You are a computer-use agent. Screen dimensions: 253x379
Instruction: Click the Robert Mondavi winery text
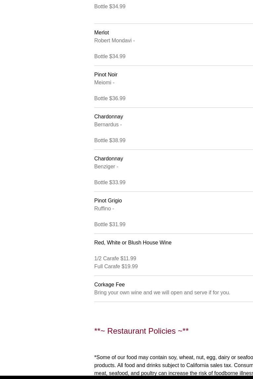click(114, 41)
